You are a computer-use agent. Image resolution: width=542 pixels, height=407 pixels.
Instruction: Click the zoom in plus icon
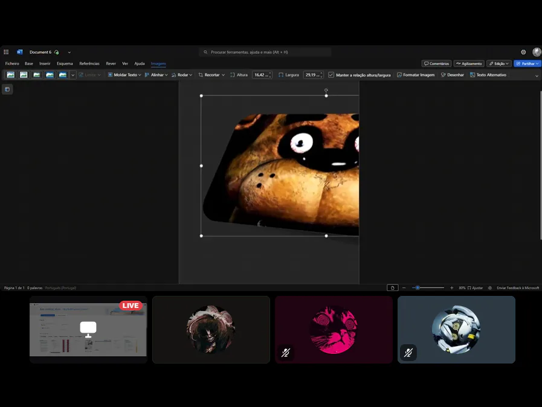pyautogui.click(x=451, y=288)
